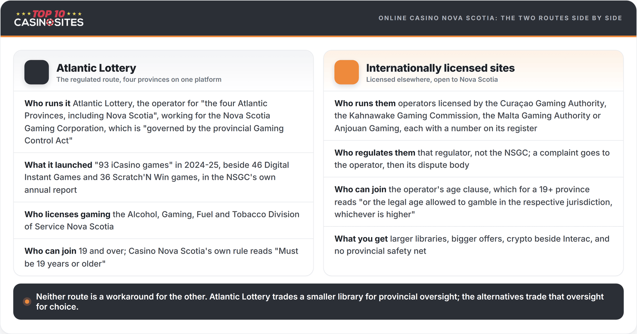The width and height of the screenshot is (637, 334).
Task: Click the dark Atlantic Lottery square icon
Action: (x=36, y=72)
